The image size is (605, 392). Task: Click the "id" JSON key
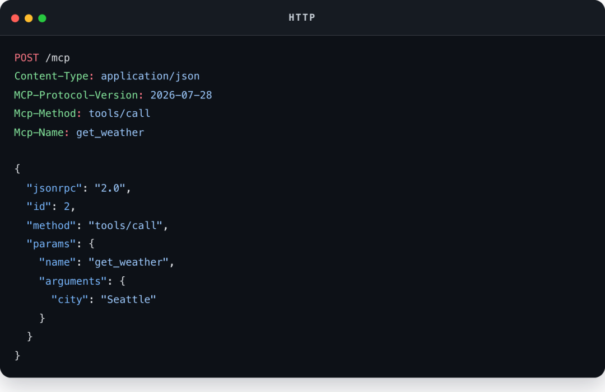click(x=39, y=207)
